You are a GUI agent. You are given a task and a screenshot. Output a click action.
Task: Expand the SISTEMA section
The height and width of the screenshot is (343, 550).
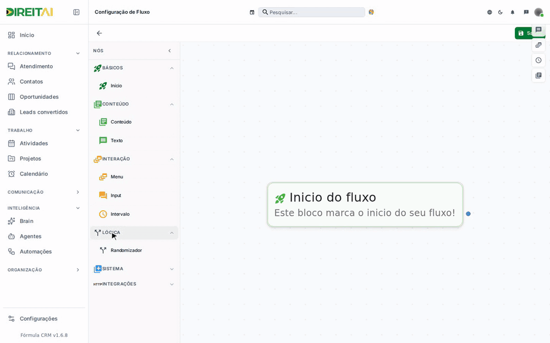coord(172,269)
